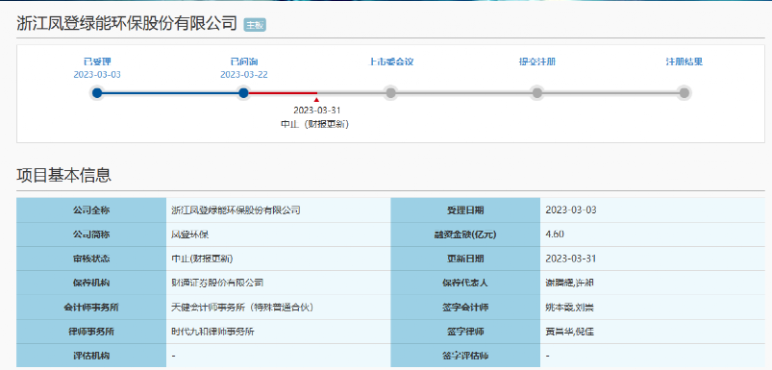The image size is (772, 370).
Task: Click the 受理日期 header cell
Action: coord(465,210)
